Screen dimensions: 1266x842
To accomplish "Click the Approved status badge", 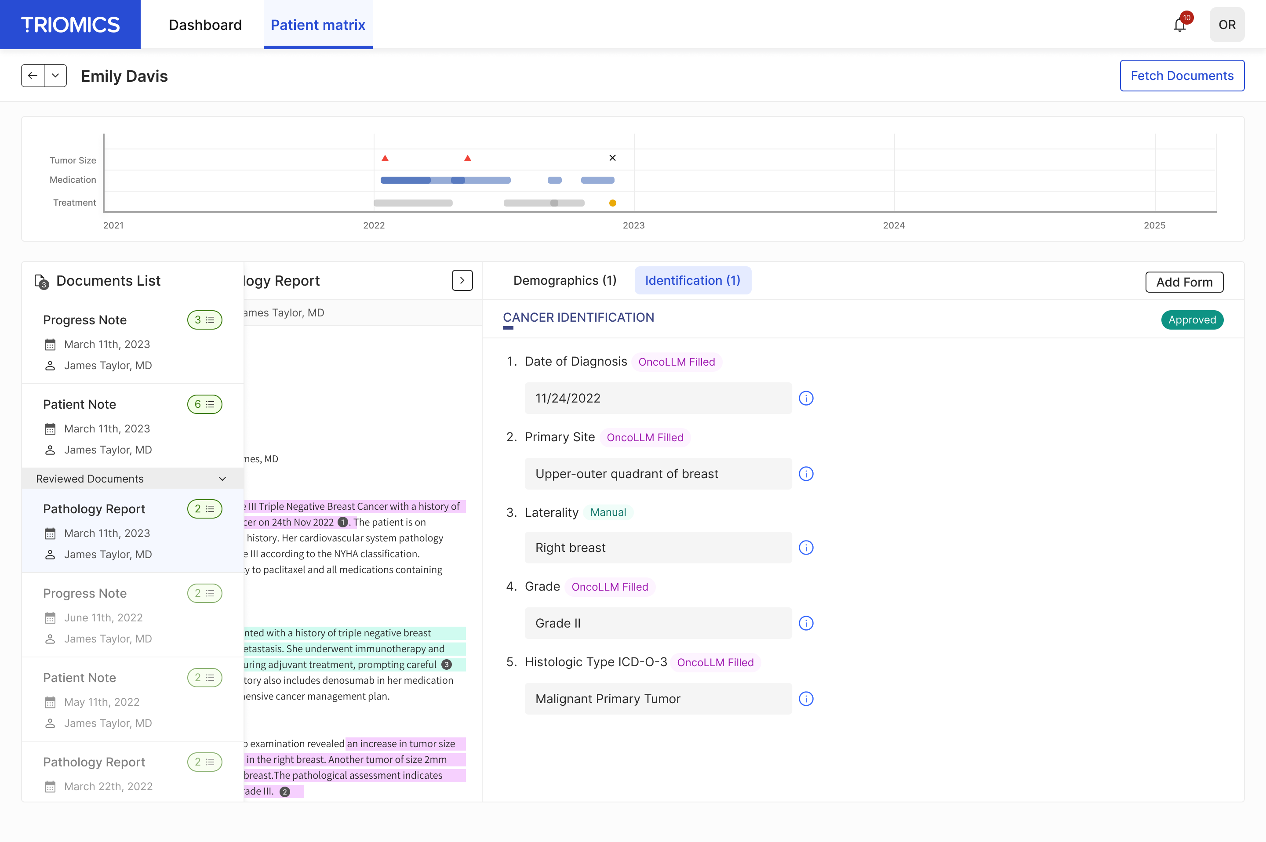I will pos(1192,320).
